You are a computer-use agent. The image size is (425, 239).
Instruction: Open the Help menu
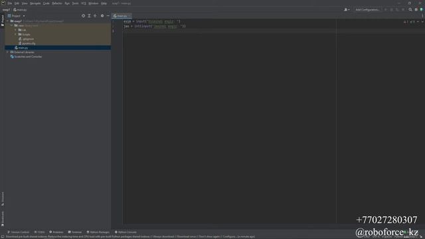104,3
